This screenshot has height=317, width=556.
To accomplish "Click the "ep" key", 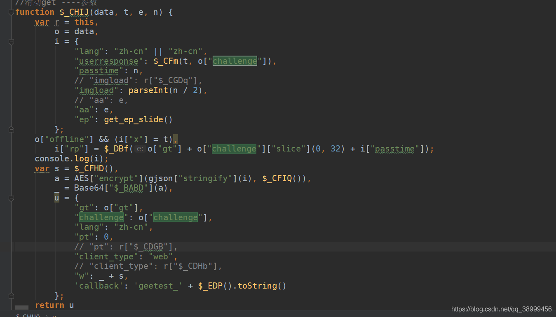I will (x=84, y=120).
